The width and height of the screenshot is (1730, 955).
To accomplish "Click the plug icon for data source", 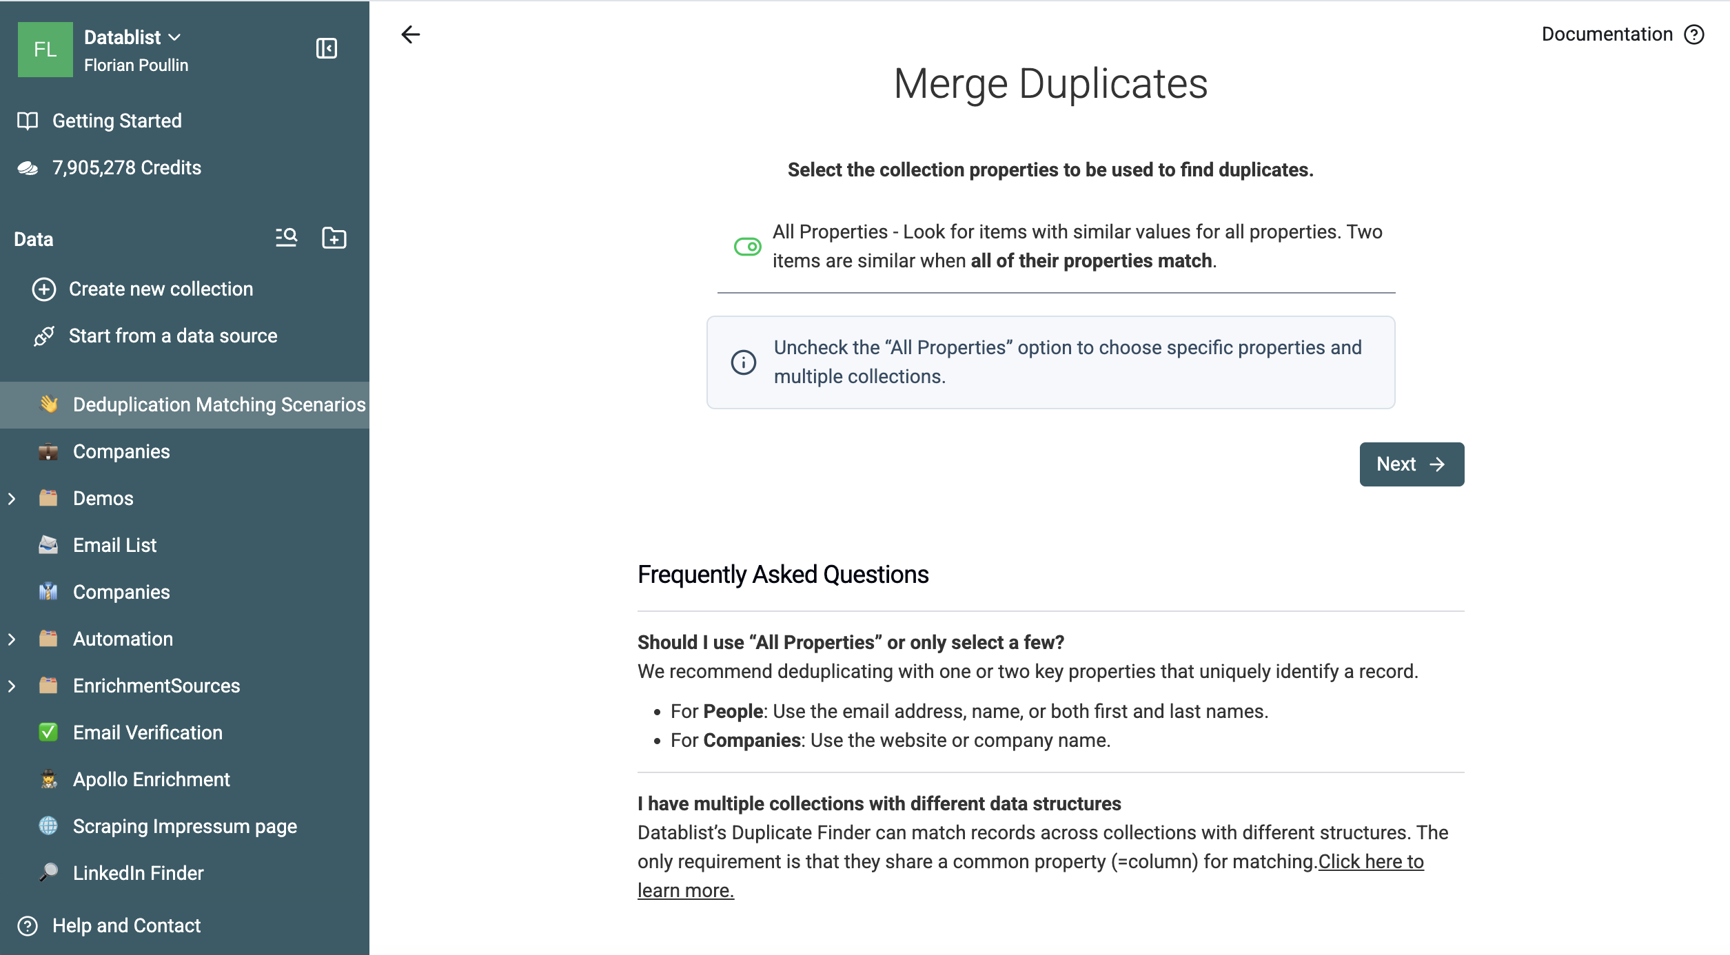I will click(44, 336).
